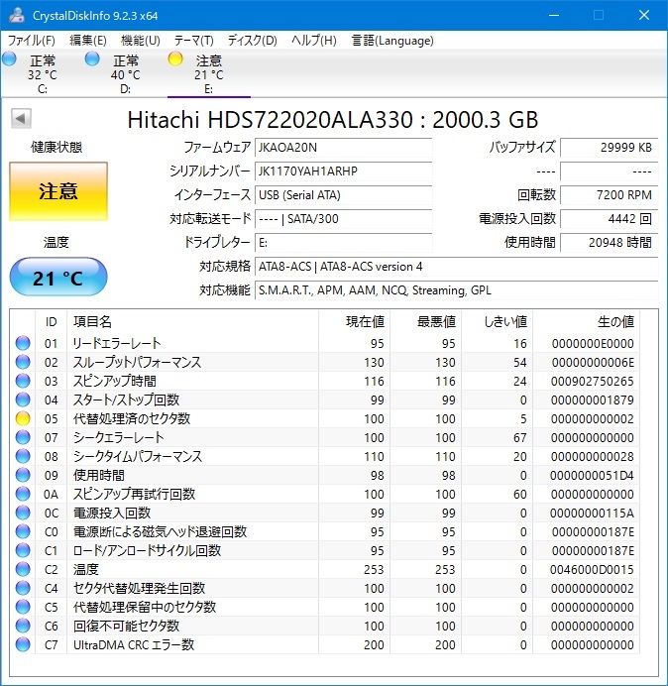Click status orb on 0C 電源投入回数 row
This screenshot has height=686, width=668.
tap(23, 513)
